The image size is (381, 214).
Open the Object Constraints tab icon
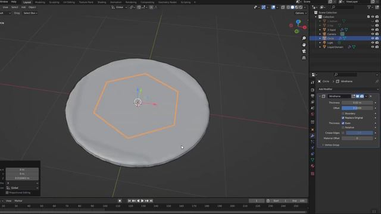(313, 154)
